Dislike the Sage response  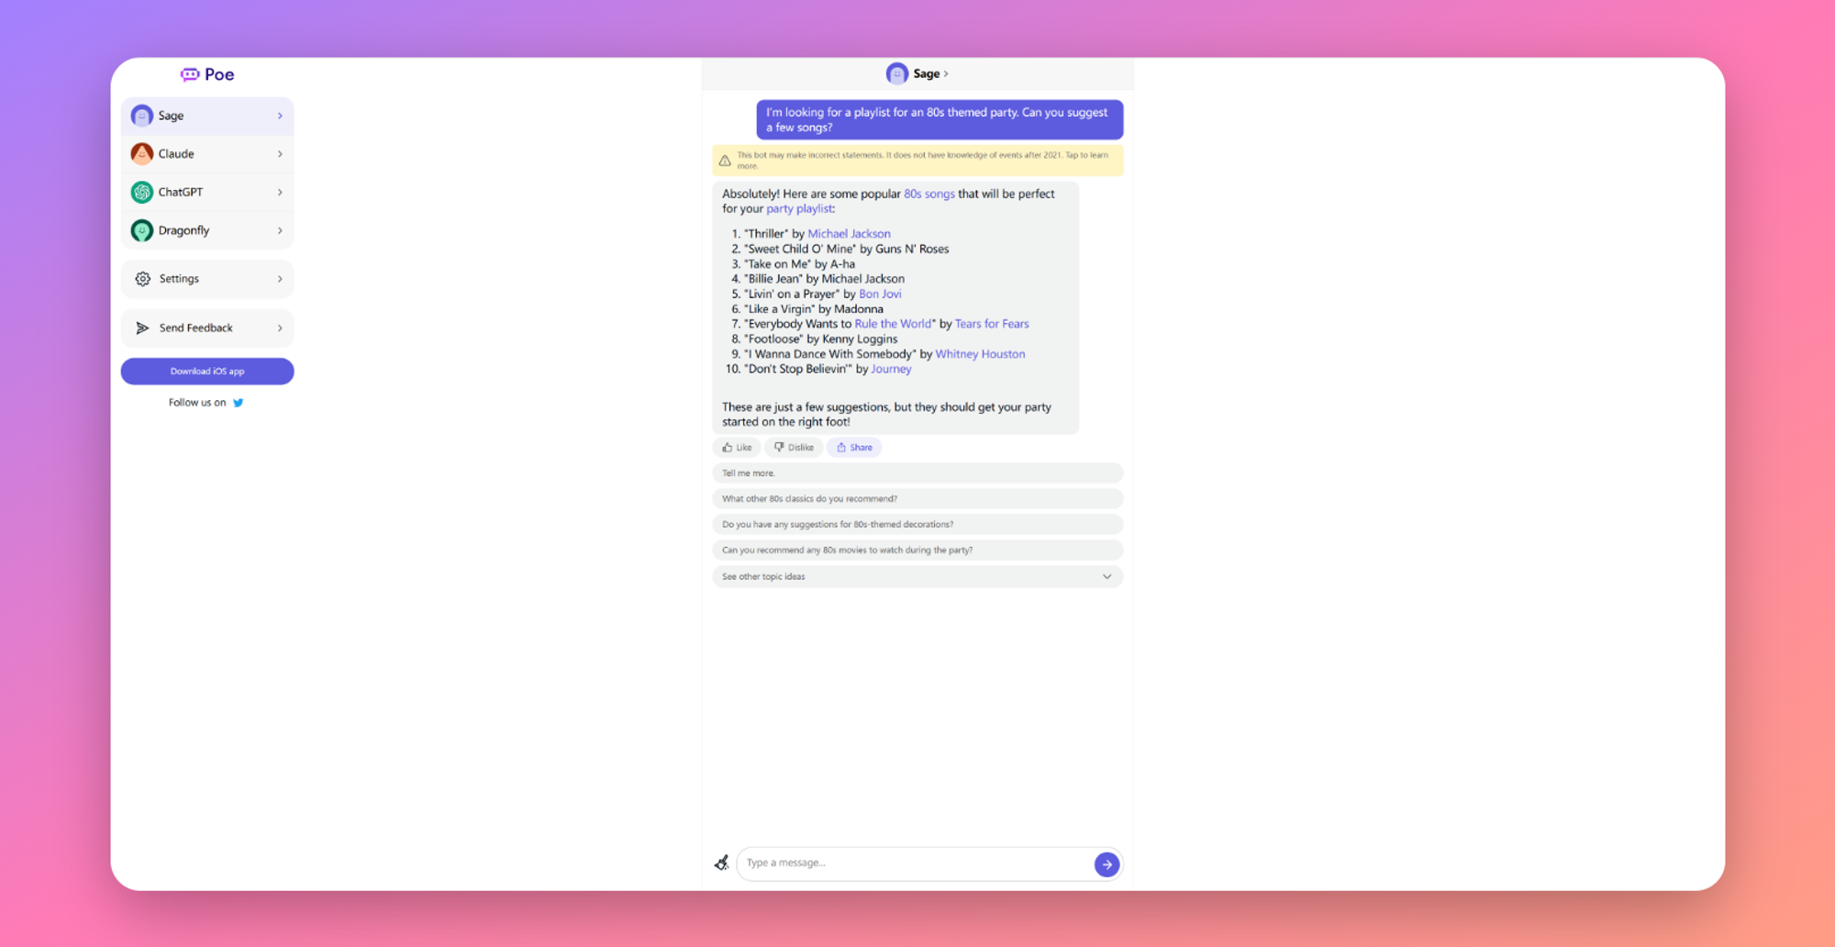pos(794,448)
